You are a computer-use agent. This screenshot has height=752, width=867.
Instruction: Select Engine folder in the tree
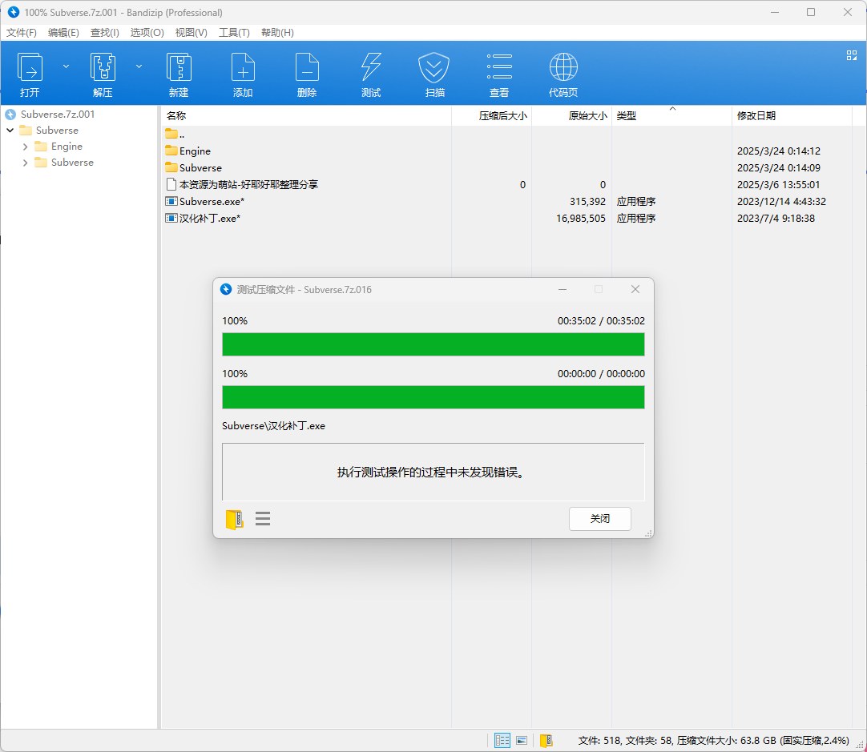(x=67, y=147)
